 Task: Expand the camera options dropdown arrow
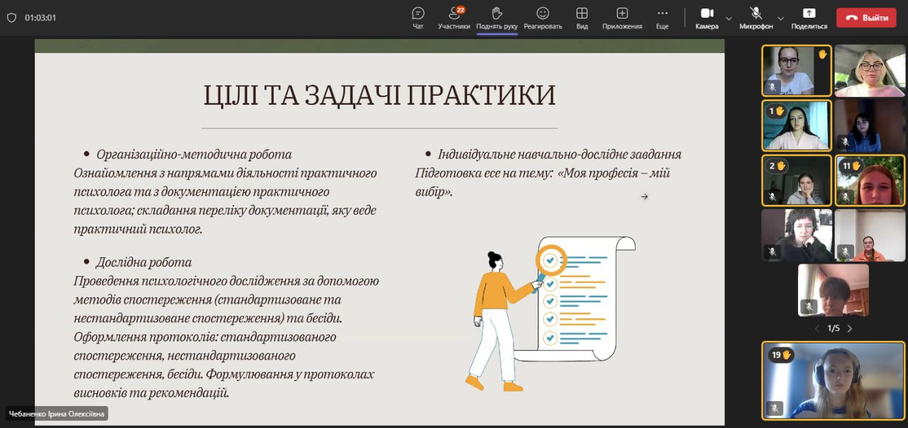729,18
